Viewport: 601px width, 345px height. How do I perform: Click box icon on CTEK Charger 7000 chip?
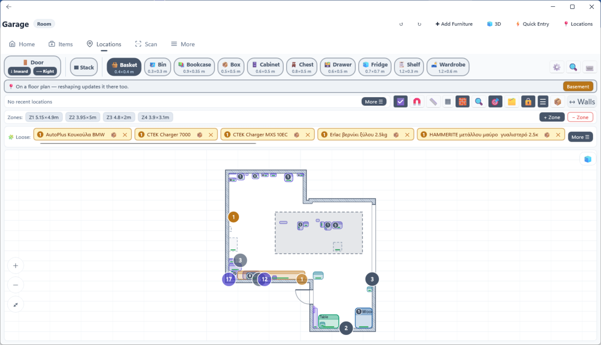[x=200, y=135]
